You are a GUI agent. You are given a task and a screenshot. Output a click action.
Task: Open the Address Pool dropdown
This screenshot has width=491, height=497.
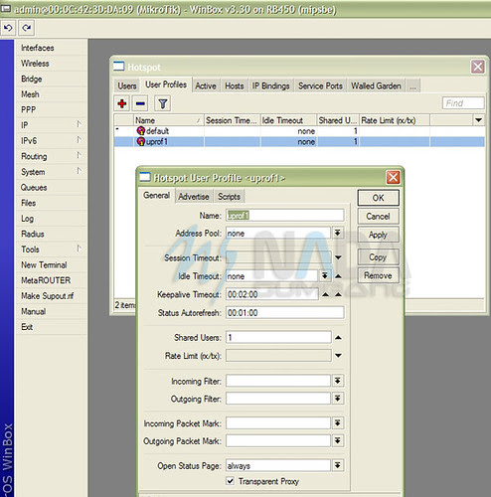click(338, 233)
